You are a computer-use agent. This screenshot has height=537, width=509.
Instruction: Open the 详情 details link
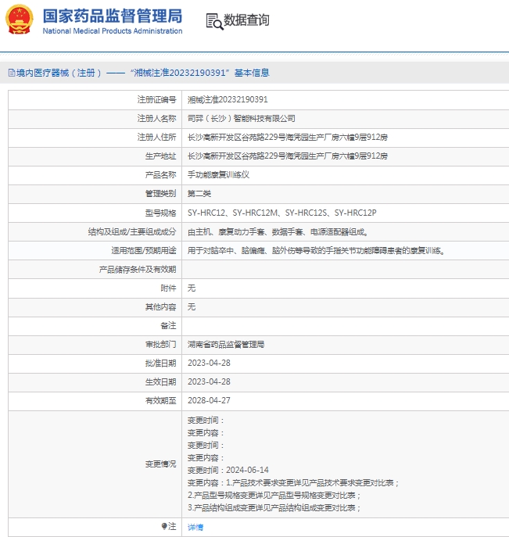pos(195,527)
